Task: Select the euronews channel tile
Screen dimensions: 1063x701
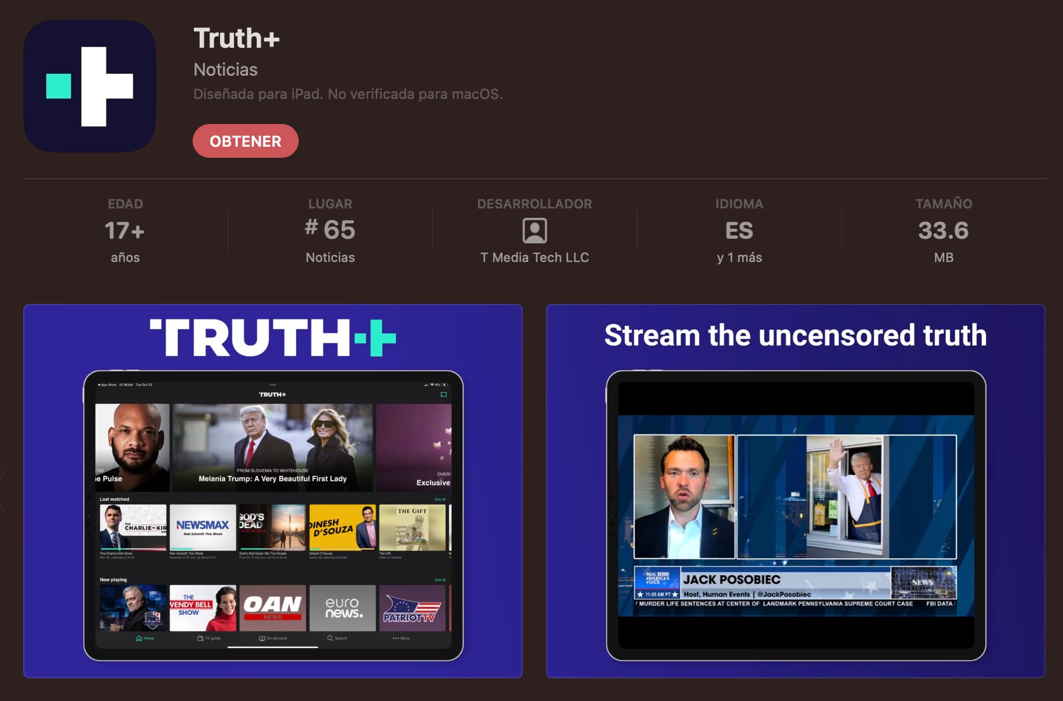Action: [342, 608]
